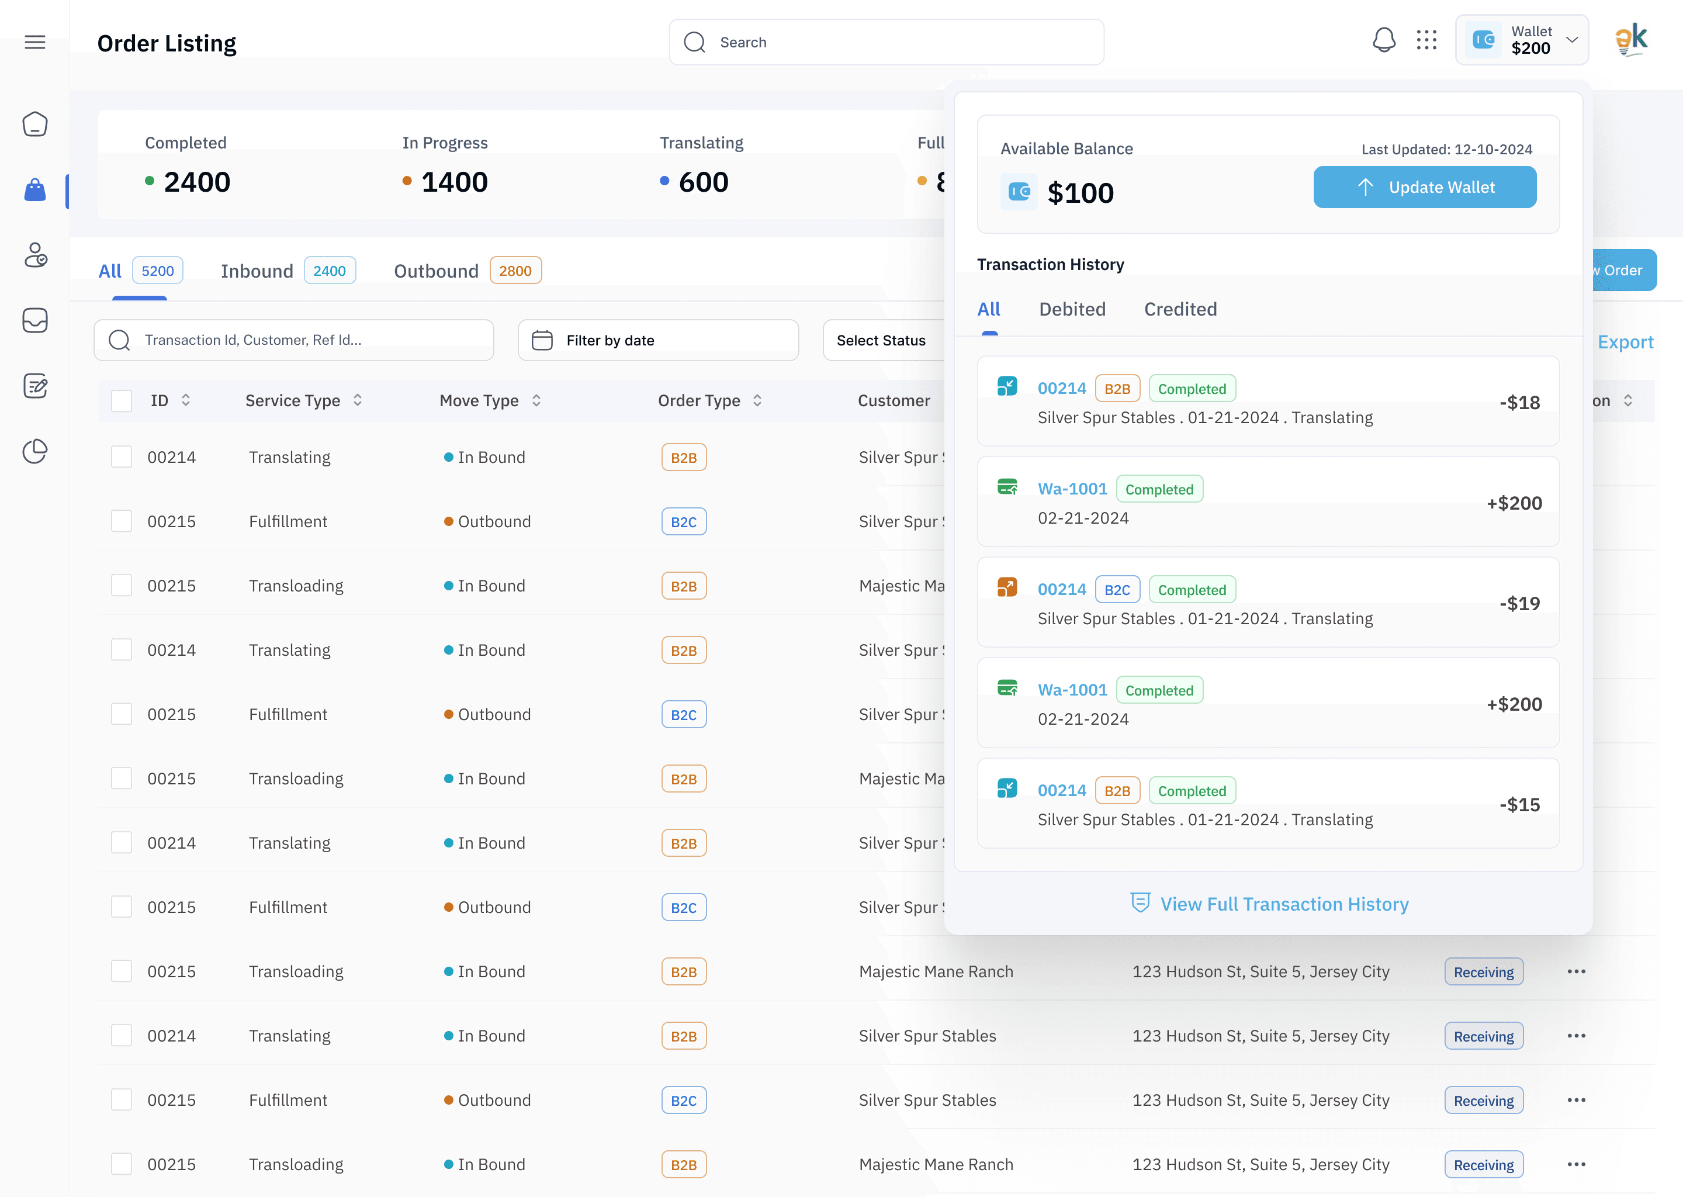Select Credited transactions tab
Image resolution: width=1683 pixels, height=1197 pixels.
coord(1180,309)
